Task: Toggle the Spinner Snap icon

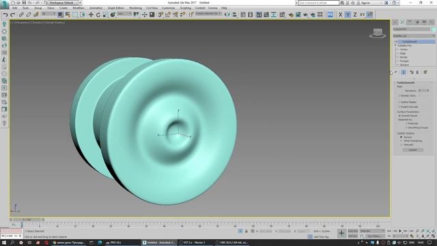Action: (x=182, y=14)
